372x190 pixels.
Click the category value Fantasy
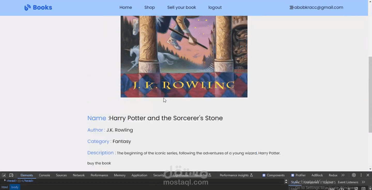pos(122,141)
